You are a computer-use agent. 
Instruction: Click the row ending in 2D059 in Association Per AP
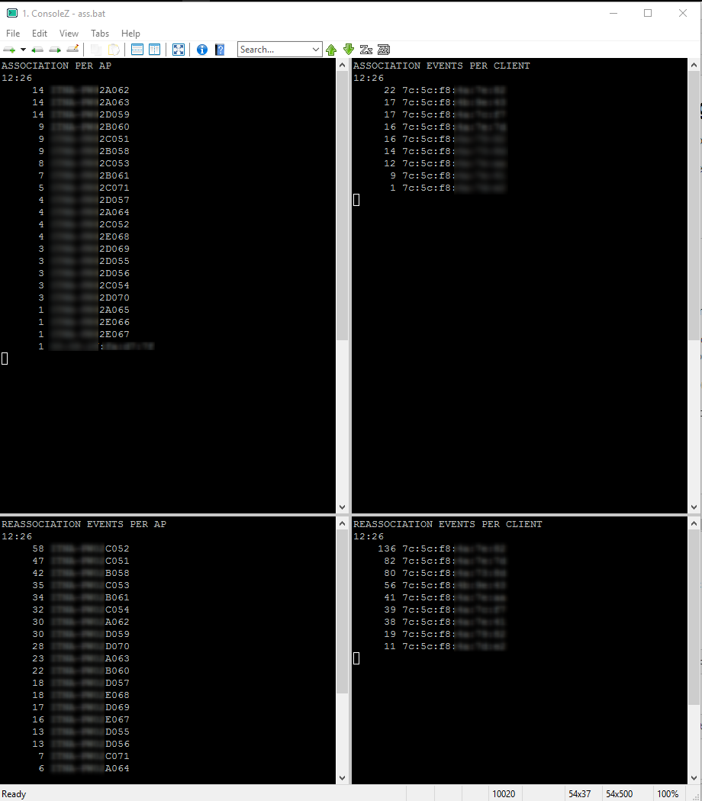click(x=81, y=114)
